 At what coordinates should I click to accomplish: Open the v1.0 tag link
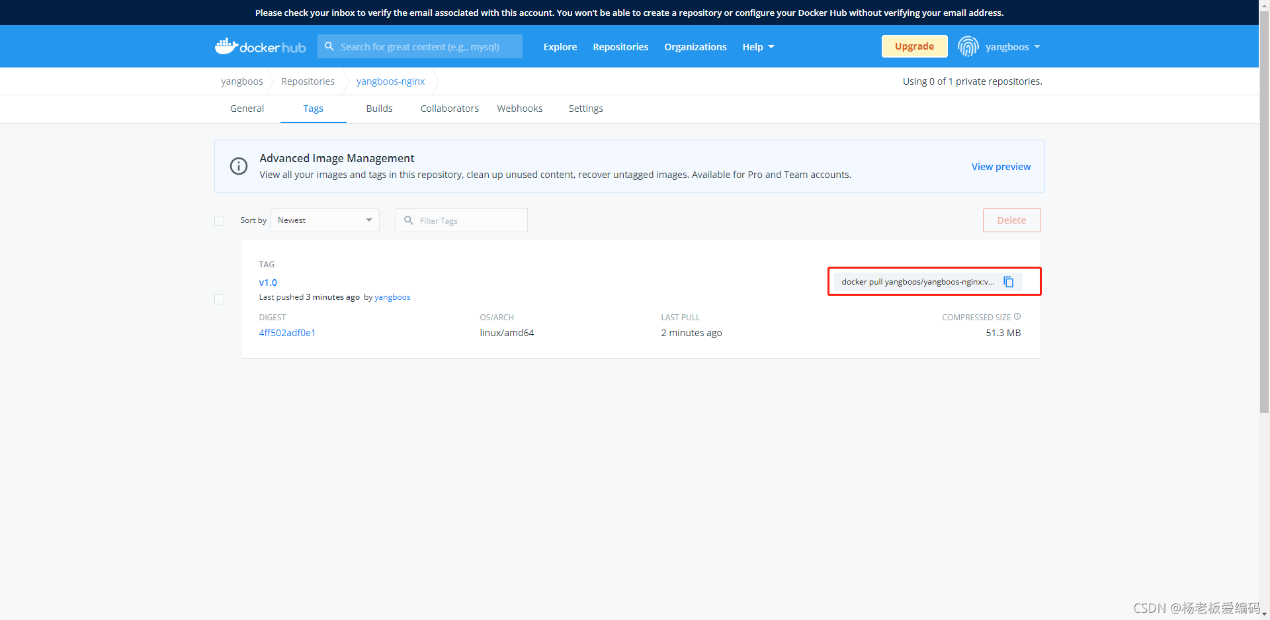[x=268, y=283]
